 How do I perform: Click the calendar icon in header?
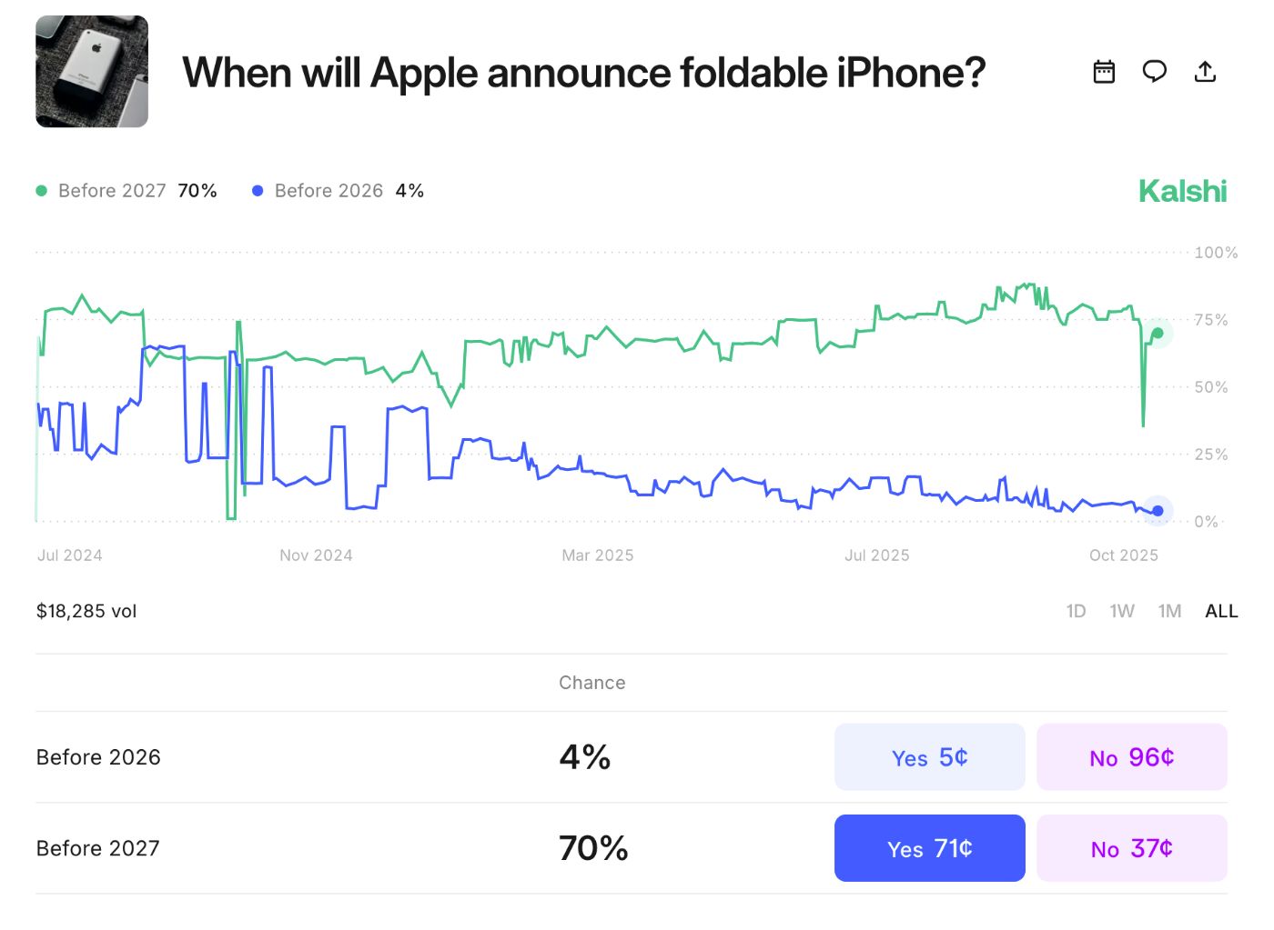click(1104, 72)
